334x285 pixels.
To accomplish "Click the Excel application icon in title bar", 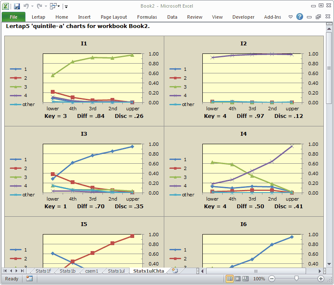I will [x=6, y=6].
